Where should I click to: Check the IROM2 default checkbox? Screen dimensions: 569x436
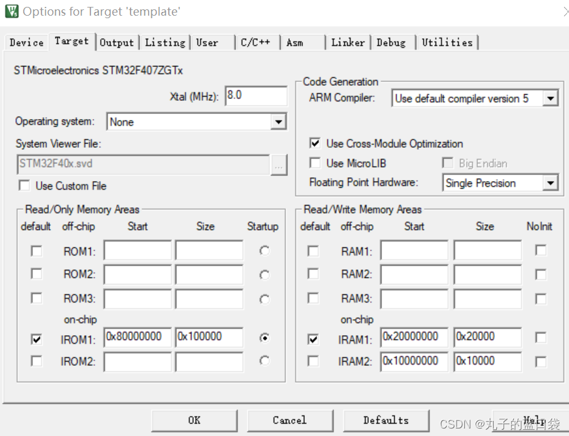(36, 361)
